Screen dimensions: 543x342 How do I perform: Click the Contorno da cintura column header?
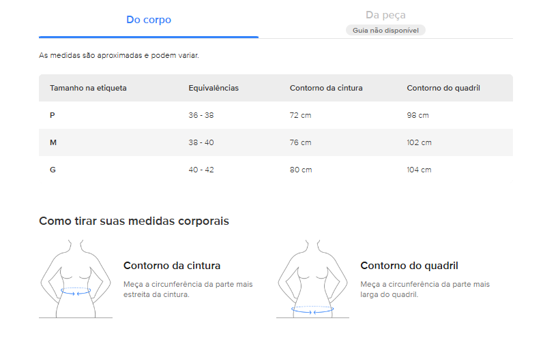pyautogui.click(x=326, y=88)
